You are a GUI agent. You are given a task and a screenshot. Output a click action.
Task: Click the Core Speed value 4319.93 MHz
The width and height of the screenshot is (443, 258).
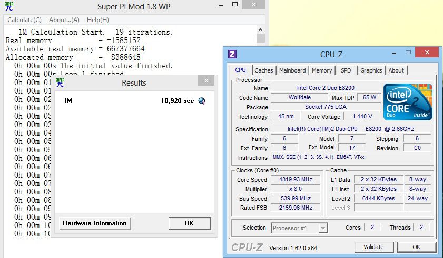point(296,179)
